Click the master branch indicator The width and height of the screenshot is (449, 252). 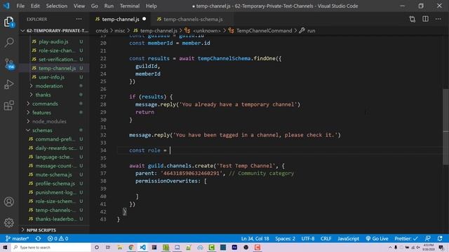tap(17, 239)
